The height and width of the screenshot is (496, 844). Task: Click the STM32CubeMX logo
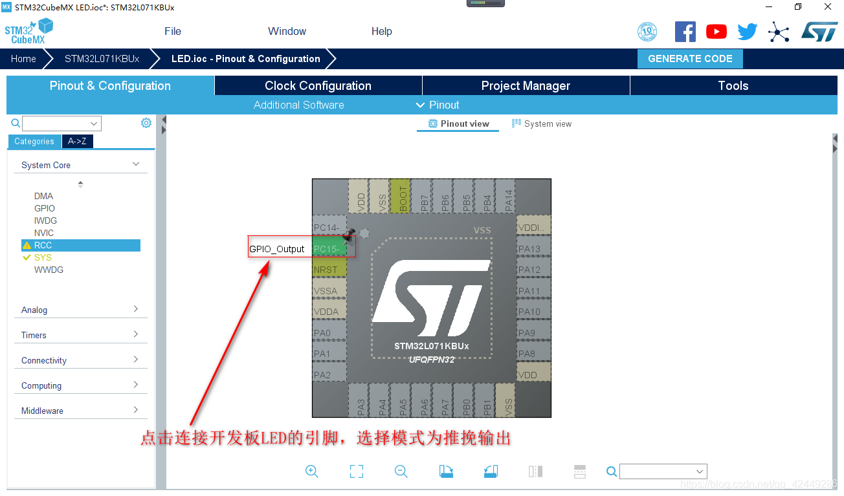(x=29, y=31)
